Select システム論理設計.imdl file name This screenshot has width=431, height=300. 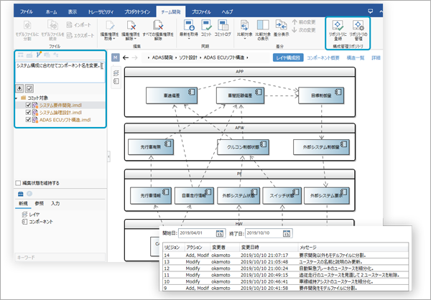click(x=60, y=113)
